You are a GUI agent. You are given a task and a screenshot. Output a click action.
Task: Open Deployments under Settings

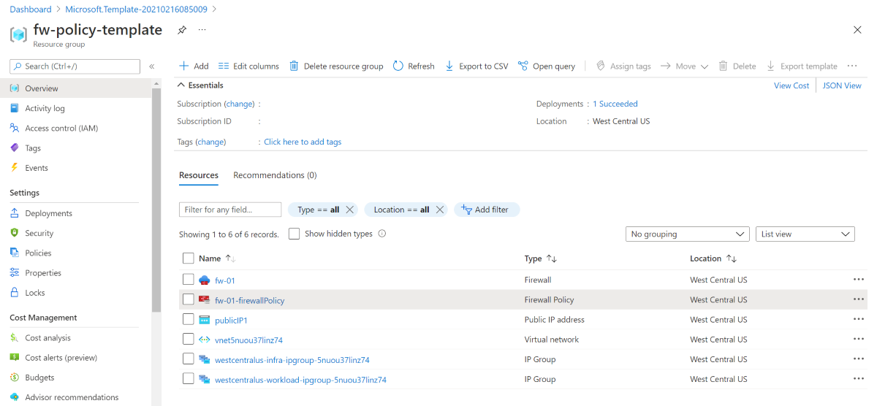48,213
